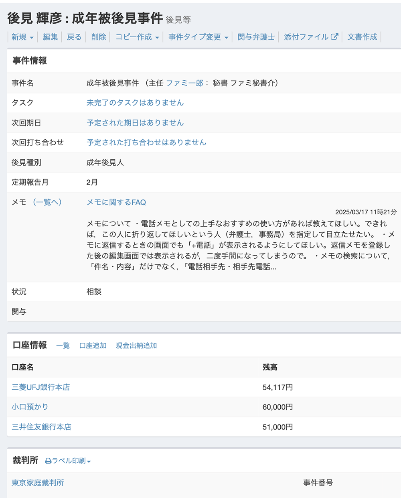Click the 添付ファイル external link icon
401x498 pixels.
(334, 37)
